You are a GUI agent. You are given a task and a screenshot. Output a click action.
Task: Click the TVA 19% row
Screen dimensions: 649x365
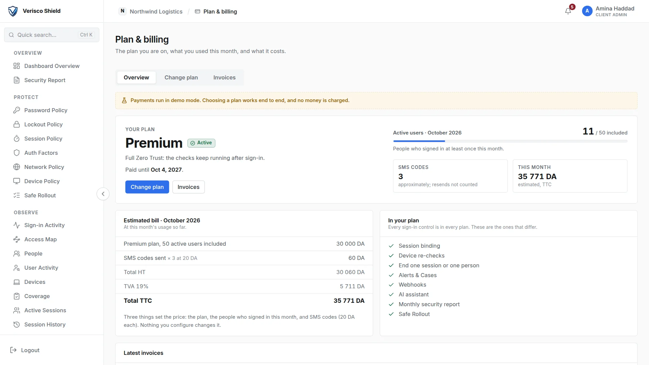(x=244, y=286)
